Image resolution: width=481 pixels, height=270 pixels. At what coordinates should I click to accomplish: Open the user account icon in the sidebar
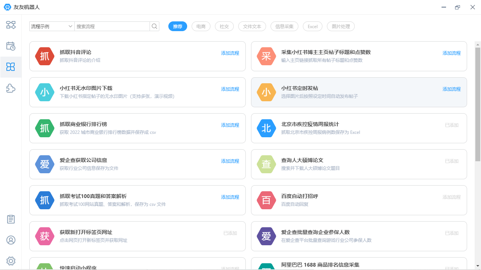pos(11,240)
